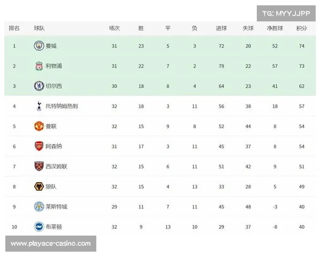
Task: Click the 进球 column header
Action: (x=221, y=28)
